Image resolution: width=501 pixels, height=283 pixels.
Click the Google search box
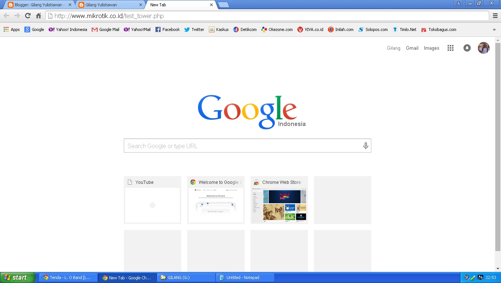(247, 146)
